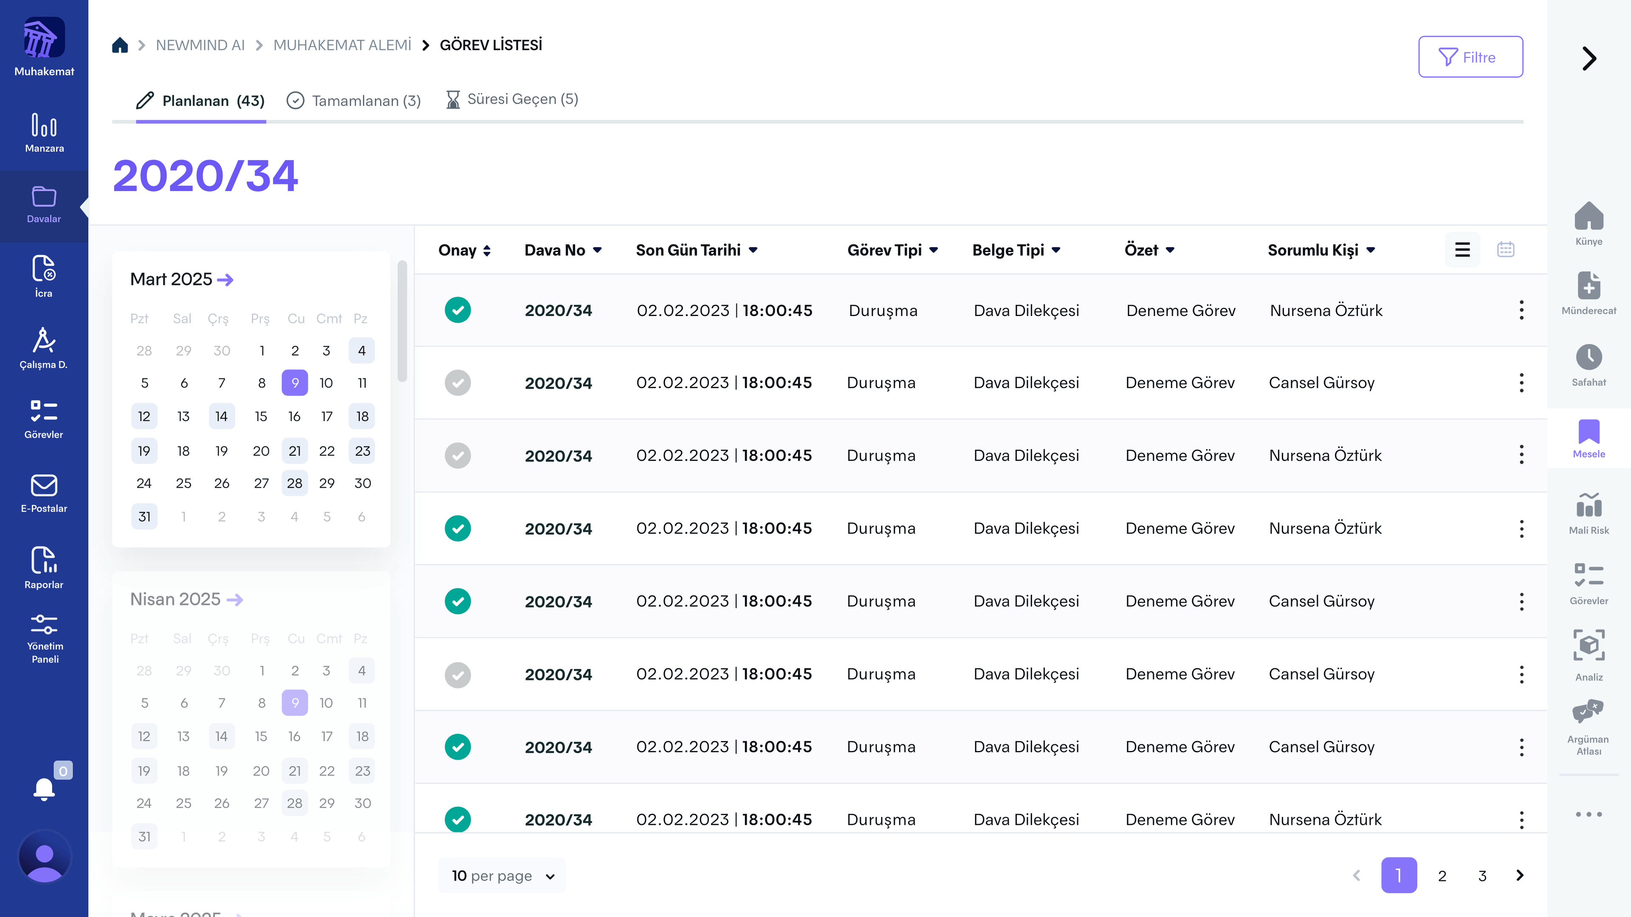Image resolution: width=1631 pixels, height=917 pixels.
Task: Go to page 2 of the list
Action: (1442, 876)
